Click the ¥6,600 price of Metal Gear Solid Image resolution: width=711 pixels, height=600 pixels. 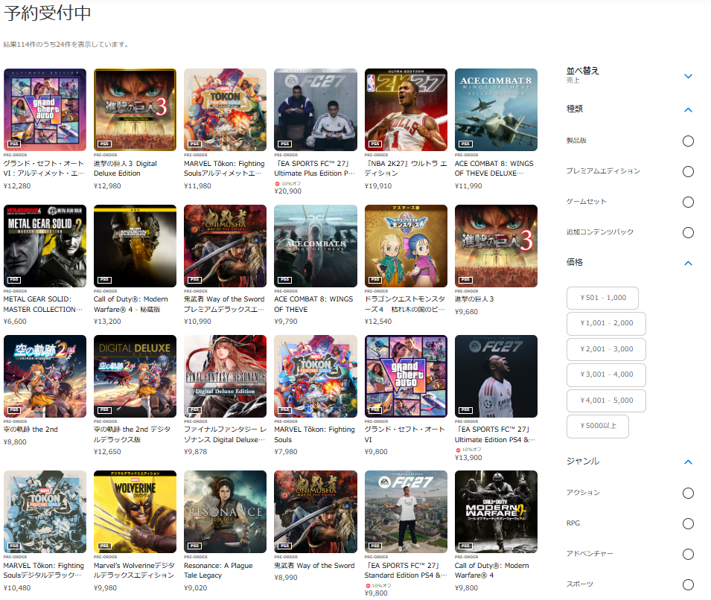[x=15, y=322]
